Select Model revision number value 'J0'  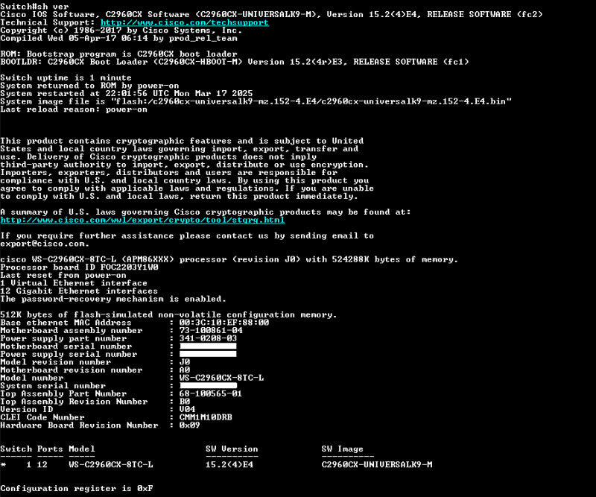point(185,362)
